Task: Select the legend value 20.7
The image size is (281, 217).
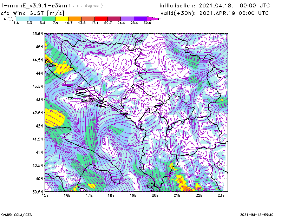Action: coord(108,23)
